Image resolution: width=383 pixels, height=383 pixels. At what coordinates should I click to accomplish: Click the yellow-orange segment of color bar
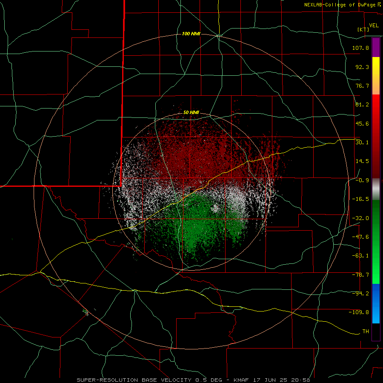click(376, 76)
